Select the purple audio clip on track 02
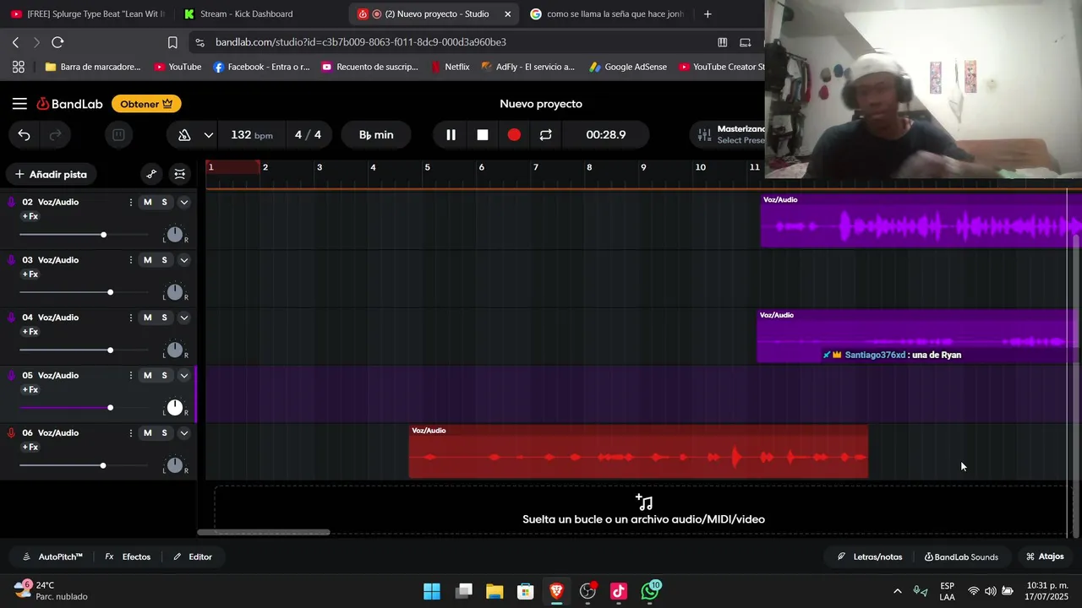This screenshot has height=608, width=1082. coord(921,221)
